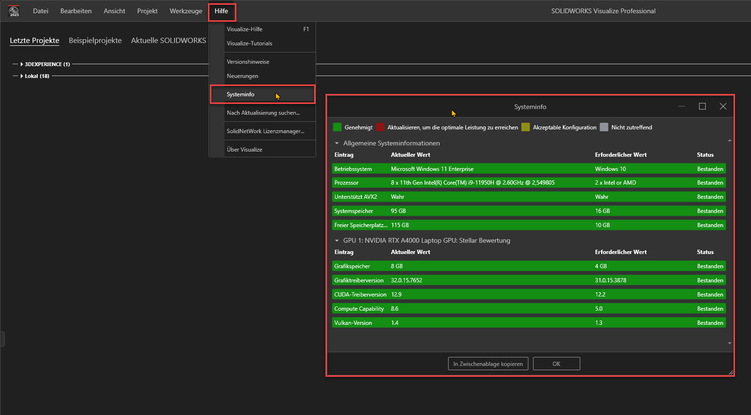
Task: Click the red Aktualisieren legend swatch
Action: pos(380,127)
